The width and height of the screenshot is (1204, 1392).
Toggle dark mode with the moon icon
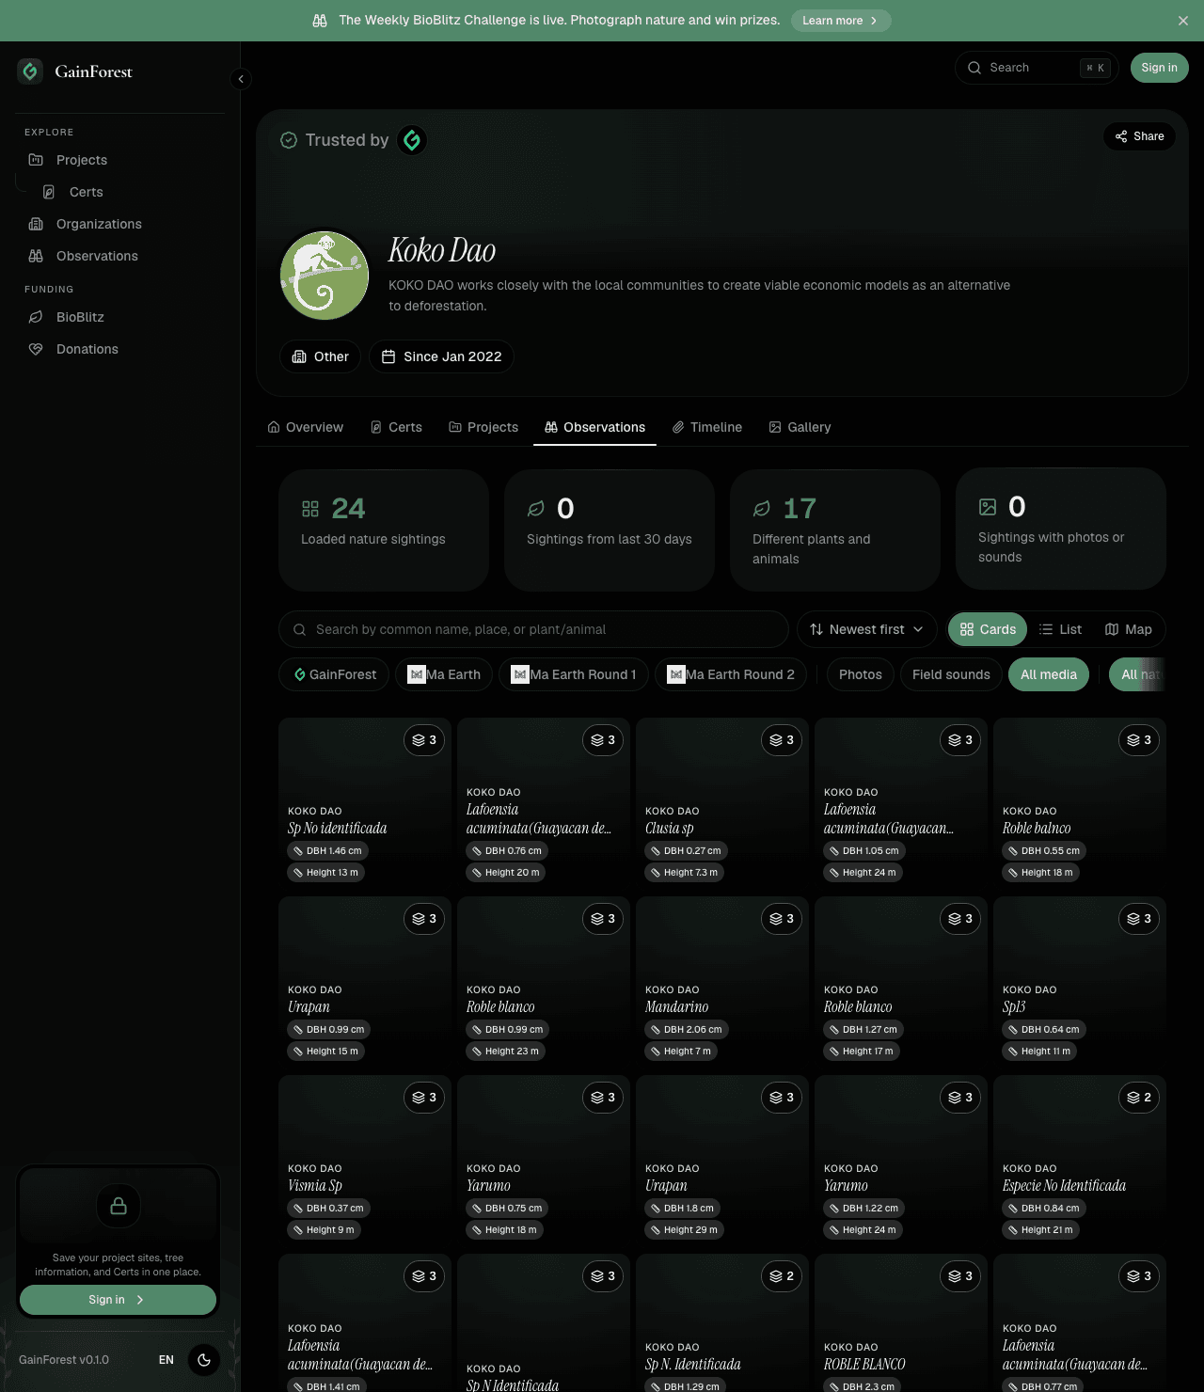(204, 1360)
